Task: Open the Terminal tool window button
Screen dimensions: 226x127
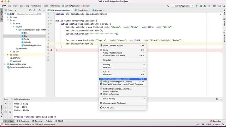Action: click(x=37, y=121)
